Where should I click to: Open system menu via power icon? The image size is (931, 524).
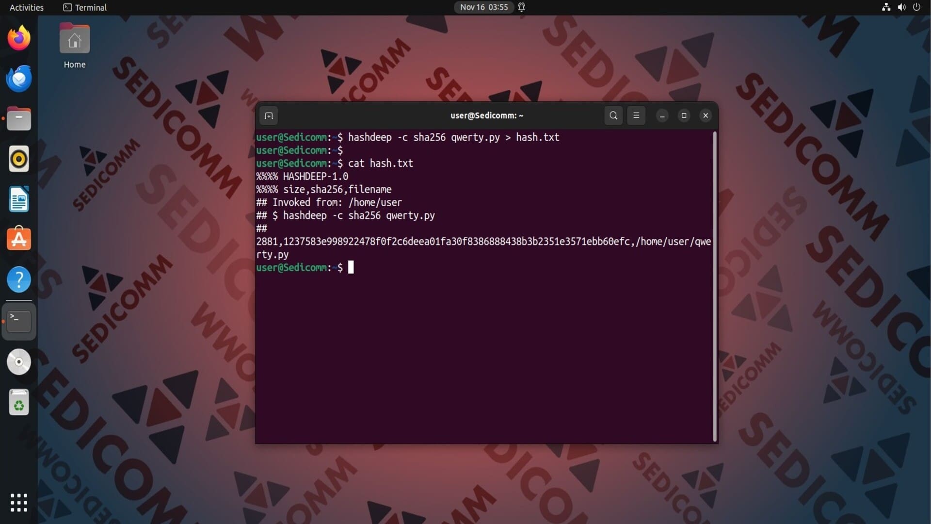[916, 7]
